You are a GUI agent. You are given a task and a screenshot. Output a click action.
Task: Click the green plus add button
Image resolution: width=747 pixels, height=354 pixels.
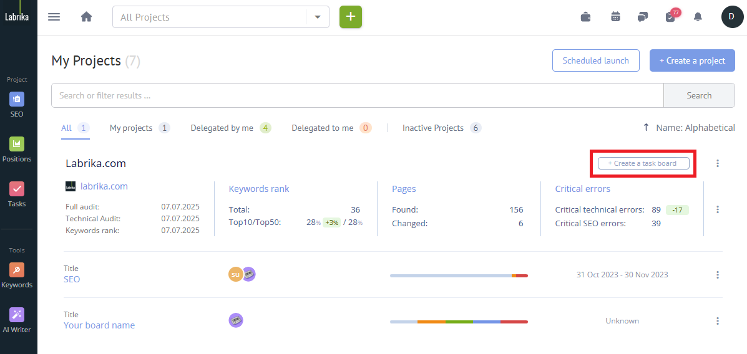(350, 17)
